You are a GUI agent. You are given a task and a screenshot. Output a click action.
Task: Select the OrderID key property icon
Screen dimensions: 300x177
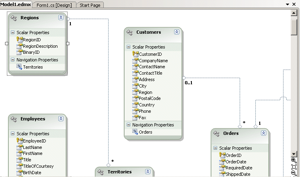pos(222,155)
